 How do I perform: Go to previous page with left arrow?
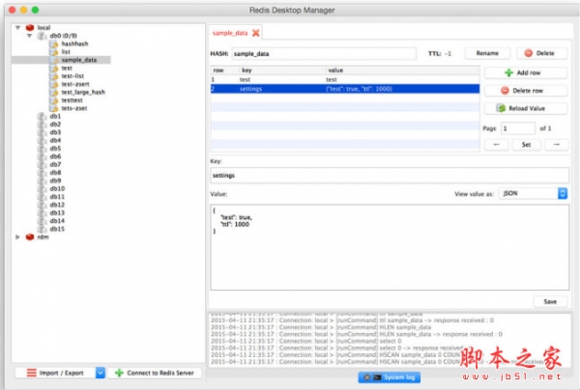point(497,145)
